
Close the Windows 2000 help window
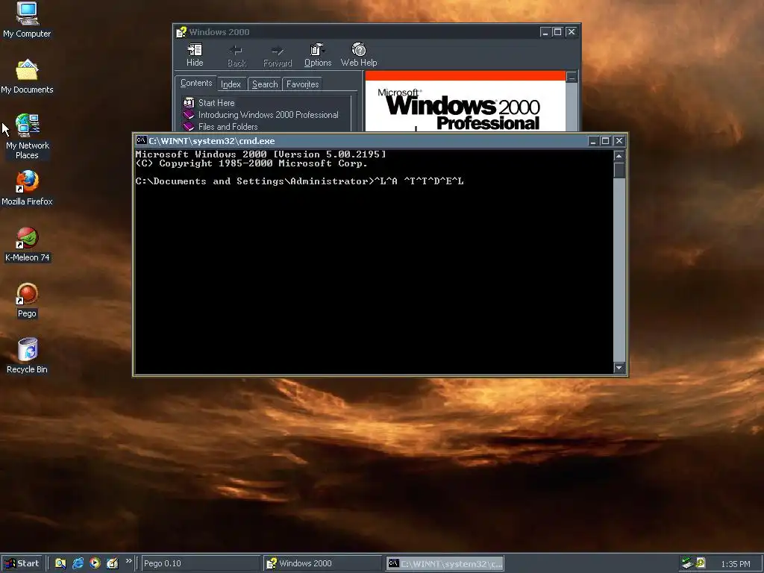[x=571, y=32]
